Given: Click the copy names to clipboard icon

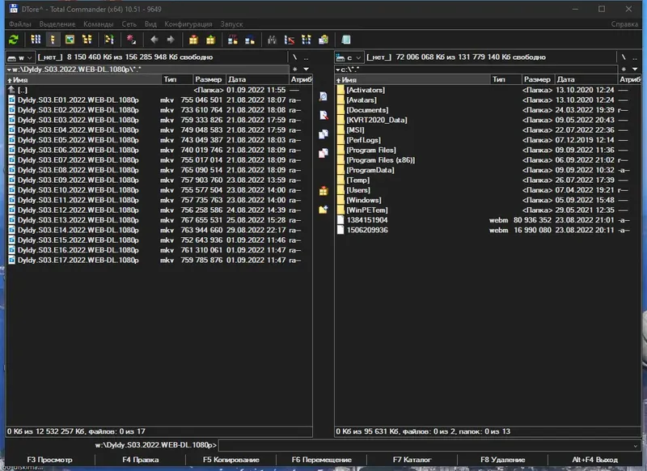Looking at the screenshot, I should [x=323, y=40].
